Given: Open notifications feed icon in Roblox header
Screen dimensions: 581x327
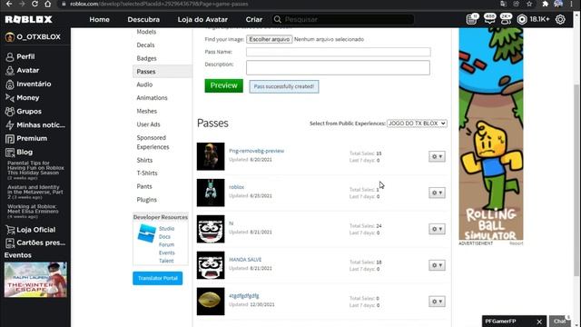Looking at the screenshot, I should point(472,19).
